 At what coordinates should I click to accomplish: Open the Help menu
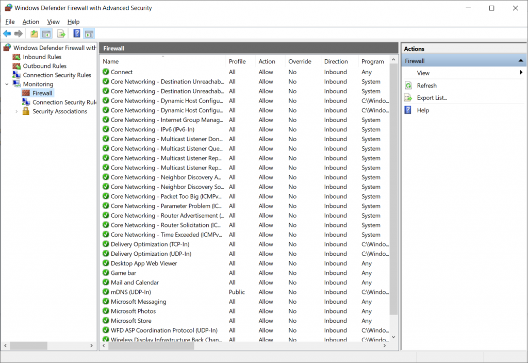73,22
